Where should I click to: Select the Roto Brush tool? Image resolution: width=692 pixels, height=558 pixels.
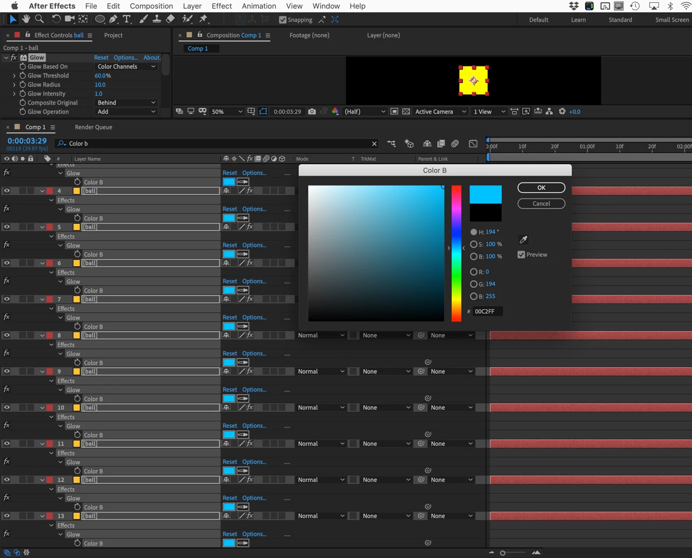point(187,19)
